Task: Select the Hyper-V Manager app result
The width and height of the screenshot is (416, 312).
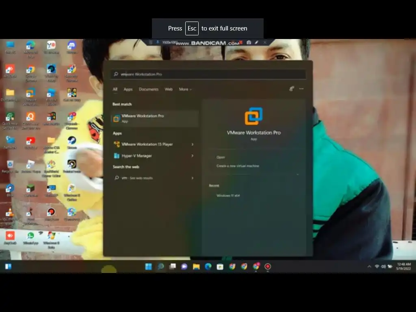Action: click(x=151, y=156)
